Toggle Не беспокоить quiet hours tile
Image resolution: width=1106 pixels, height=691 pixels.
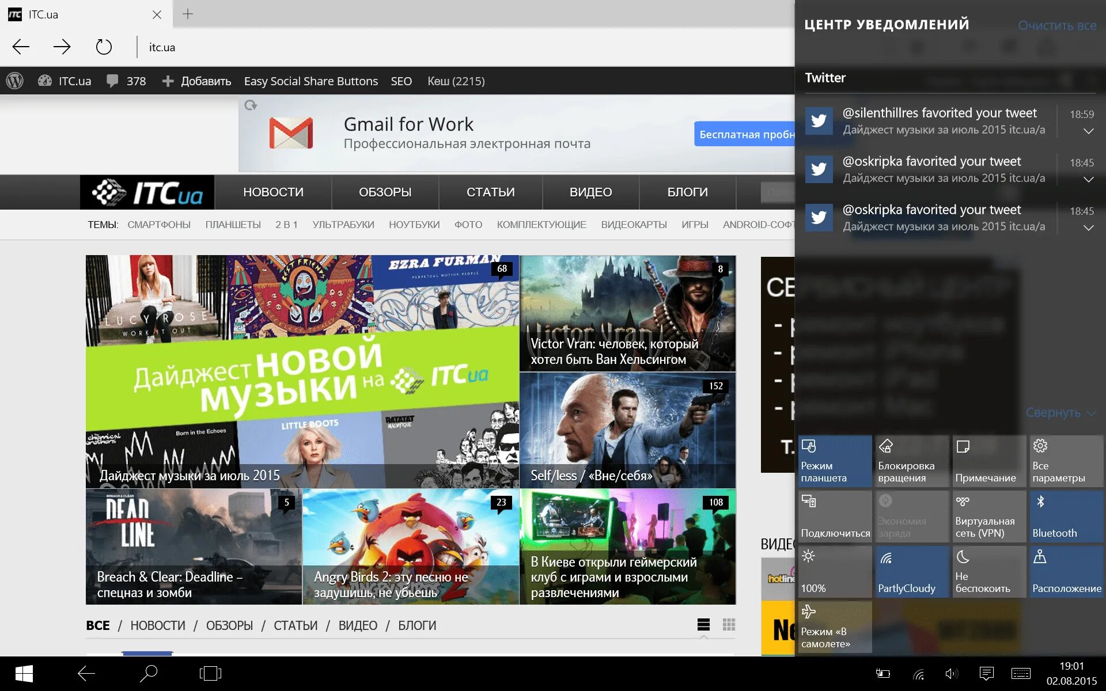click(x=989, y=572)
